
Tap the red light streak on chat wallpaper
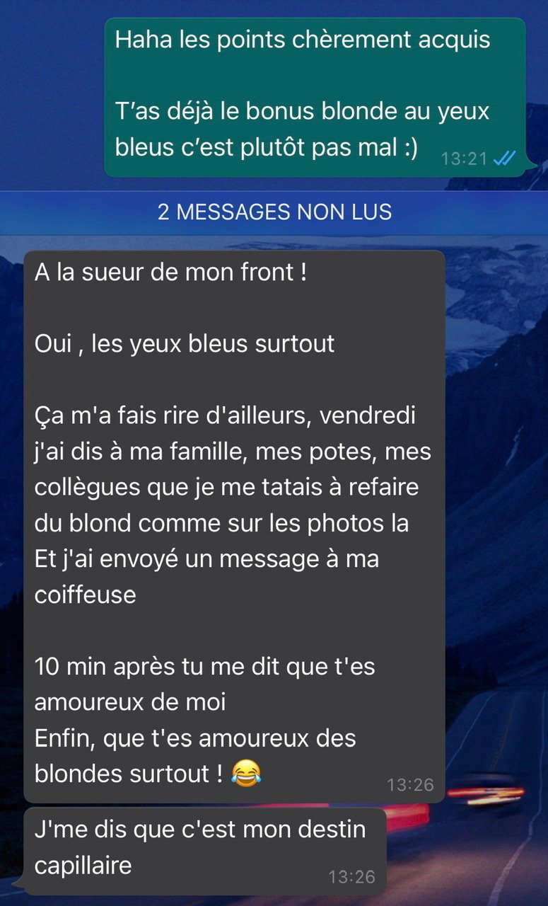(x=486, y=792)
